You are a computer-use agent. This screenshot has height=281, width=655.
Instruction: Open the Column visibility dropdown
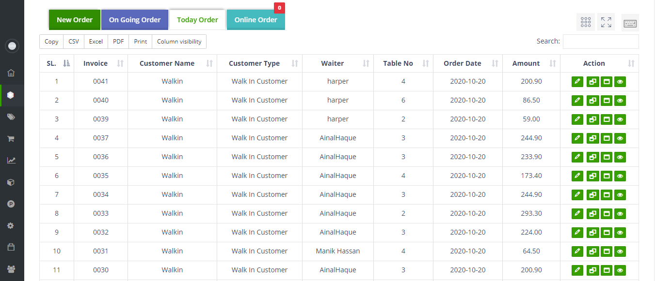[179, 42]
